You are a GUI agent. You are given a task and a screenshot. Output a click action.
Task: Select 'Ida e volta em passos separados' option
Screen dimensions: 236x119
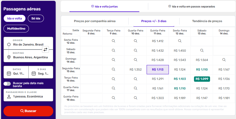pyautogui.click(x=192, y=6)
